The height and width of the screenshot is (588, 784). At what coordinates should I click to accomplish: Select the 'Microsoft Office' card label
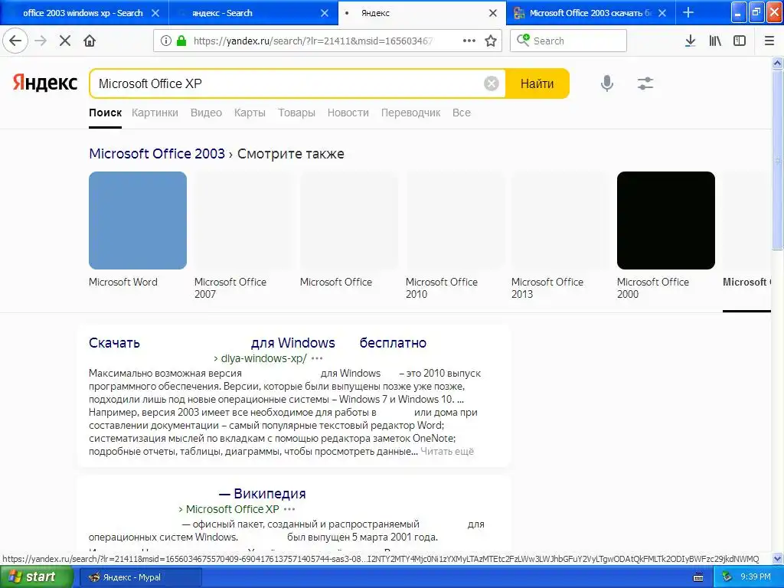[x=336, y=282]
